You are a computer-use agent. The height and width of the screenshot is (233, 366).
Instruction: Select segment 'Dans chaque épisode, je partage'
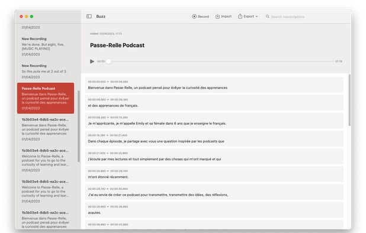(x=214, y=138)
